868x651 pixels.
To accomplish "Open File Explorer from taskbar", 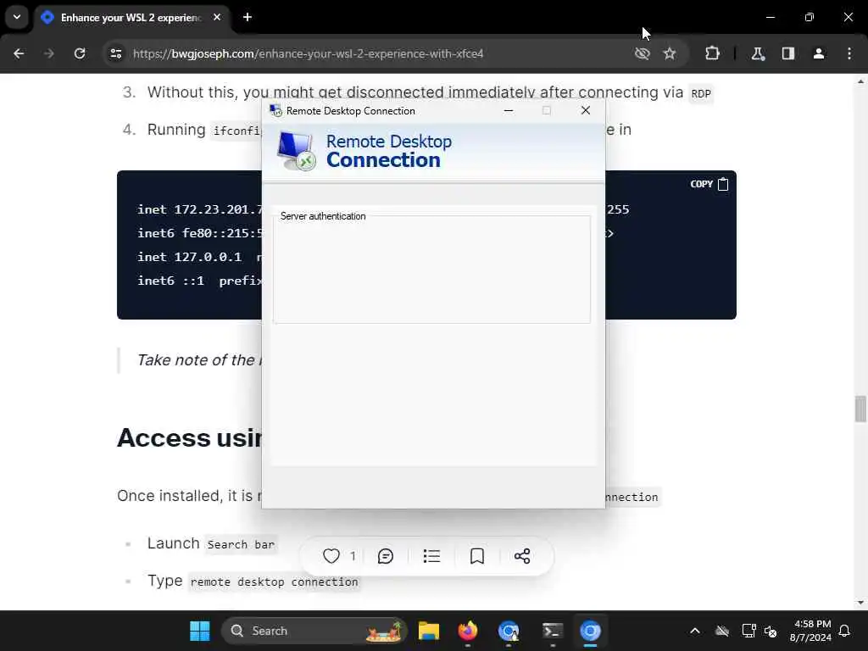I will tap(429, 631).
